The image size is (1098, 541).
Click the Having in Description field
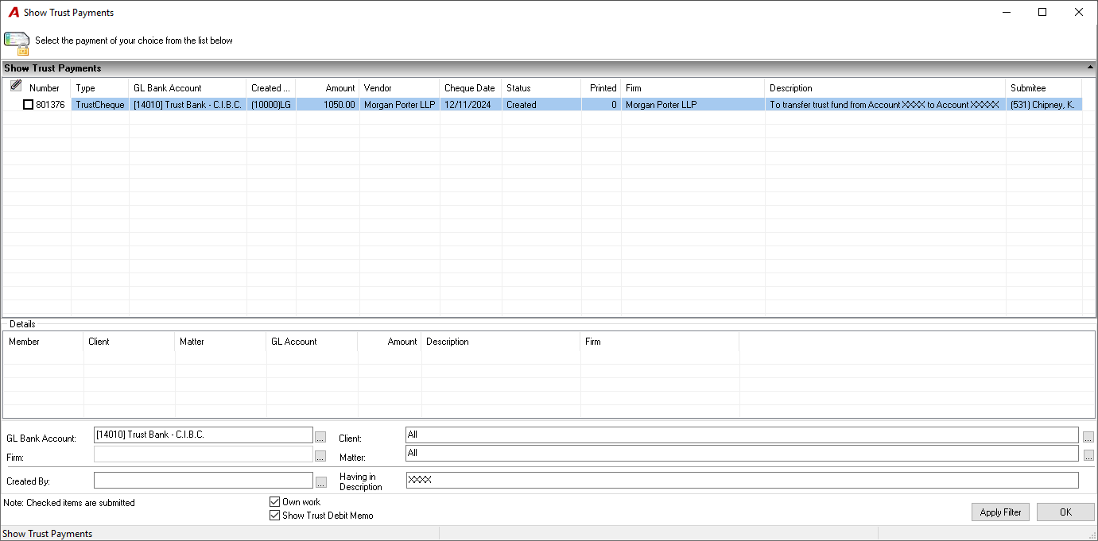[743, 480]
